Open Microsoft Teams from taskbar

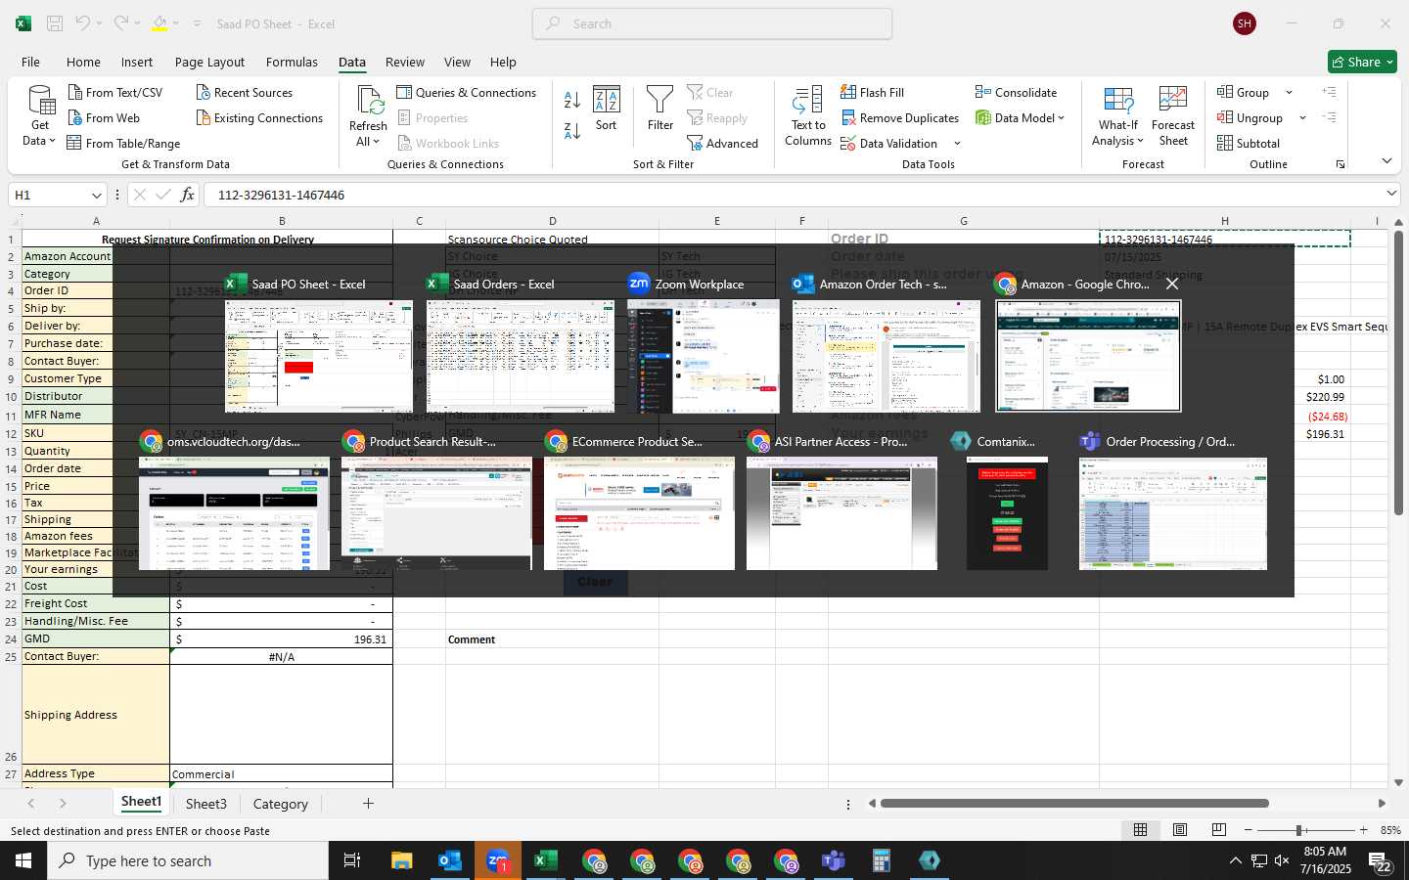(x=833, y=860)
